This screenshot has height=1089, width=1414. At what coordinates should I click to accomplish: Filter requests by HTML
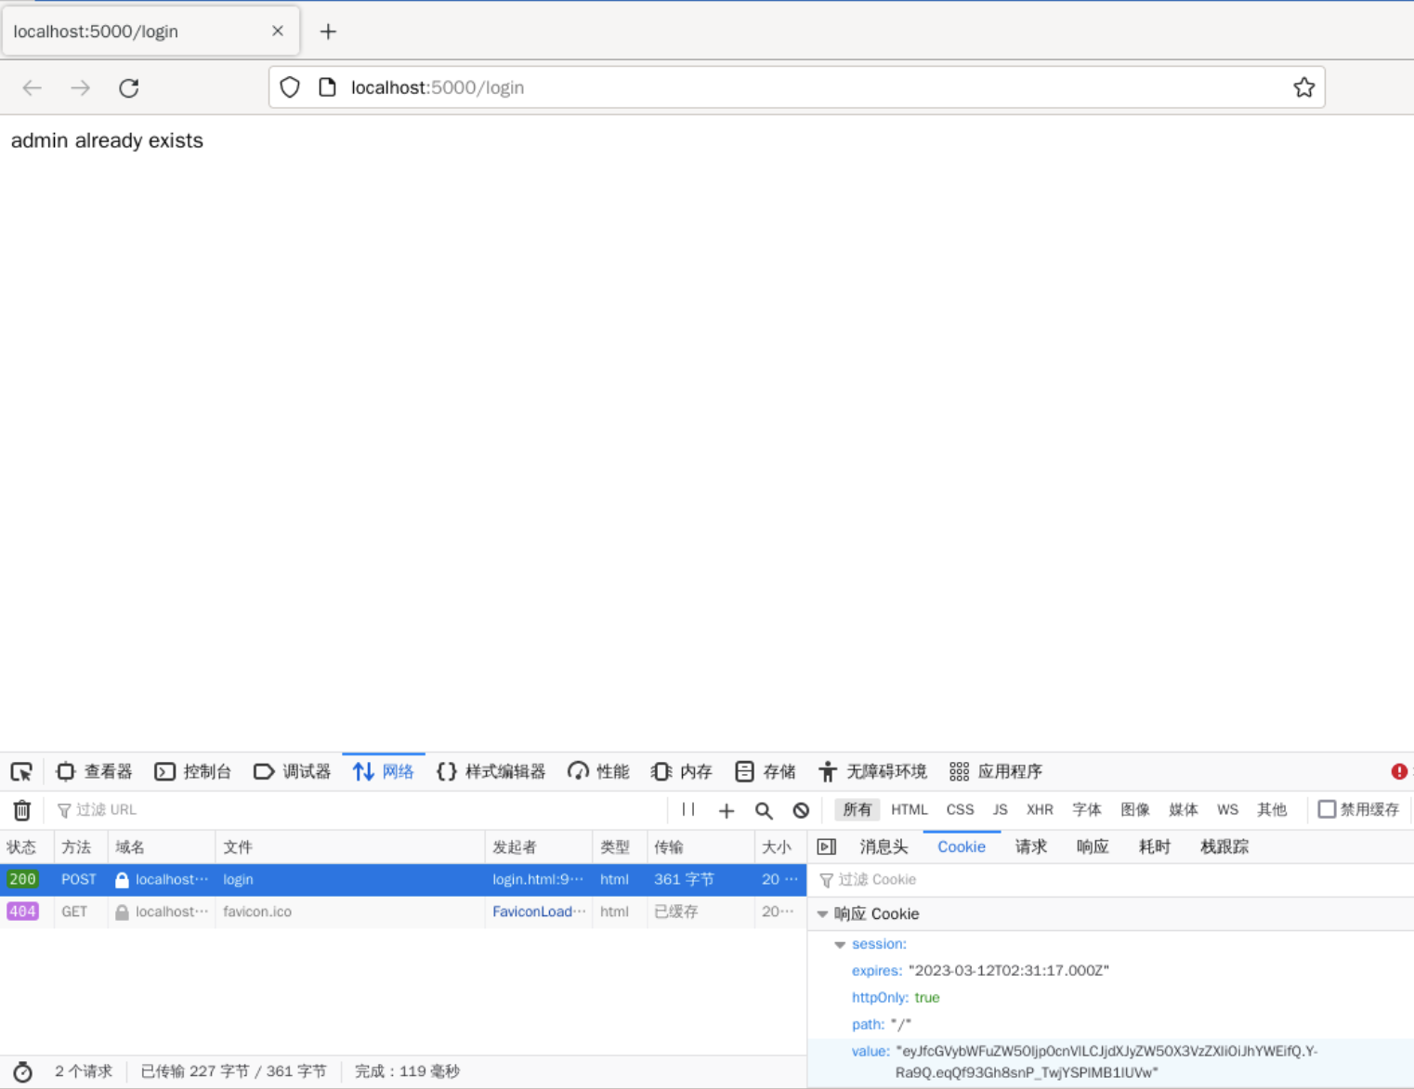pyautogui.click(x=910, y=809)
